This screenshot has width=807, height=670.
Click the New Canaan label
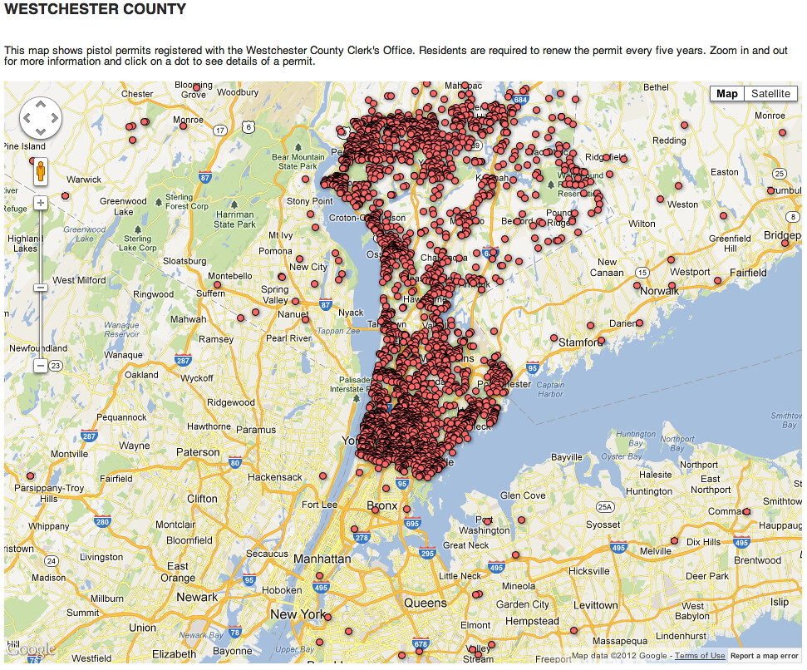coord(607,268)
